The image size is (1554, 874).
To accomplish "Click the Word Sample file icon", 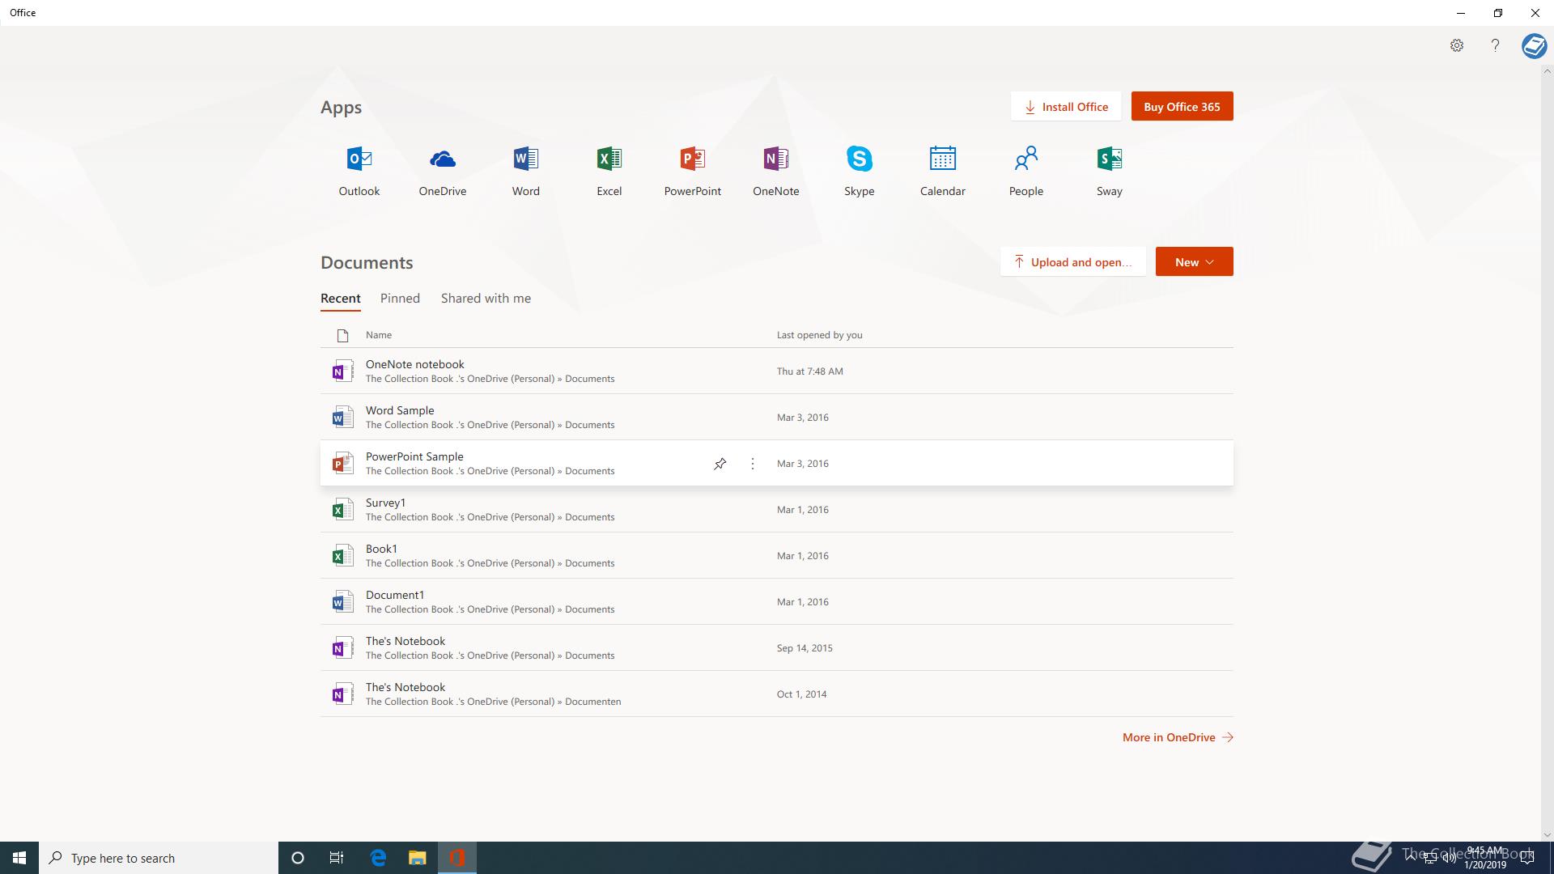I will pos(342,417).
